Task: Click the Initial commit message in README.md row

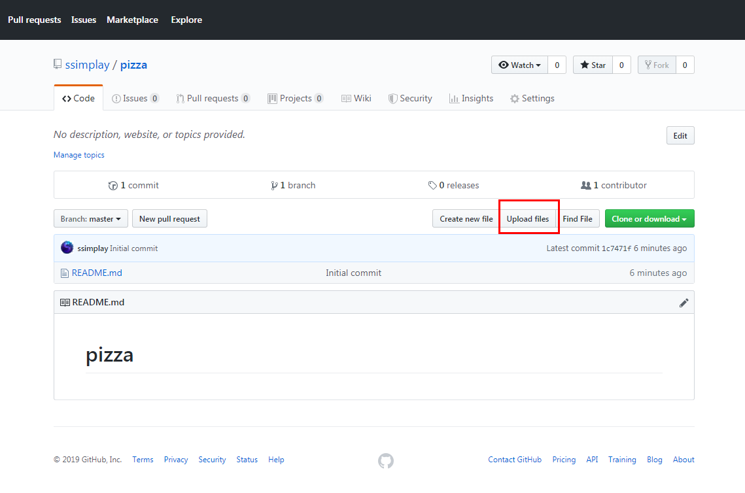Action: click(x=353, y=273)
